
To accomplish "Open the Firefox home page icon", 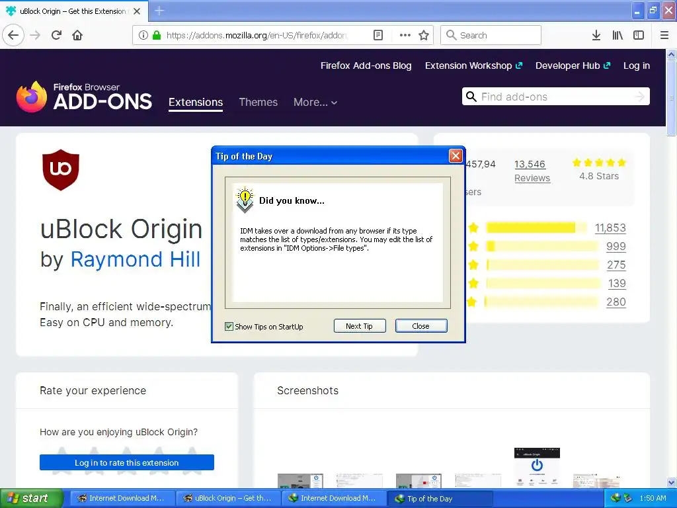I will pos(77,35).
